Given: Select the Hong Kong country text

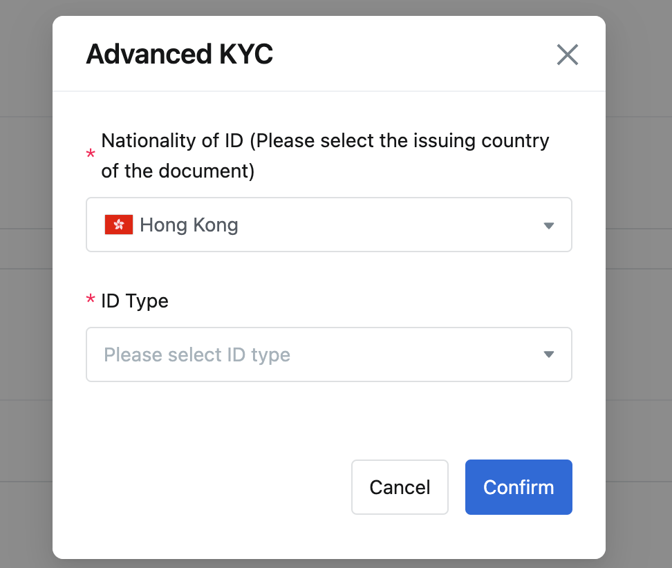Looking at the screenshot, I should (x=189, y=225).
